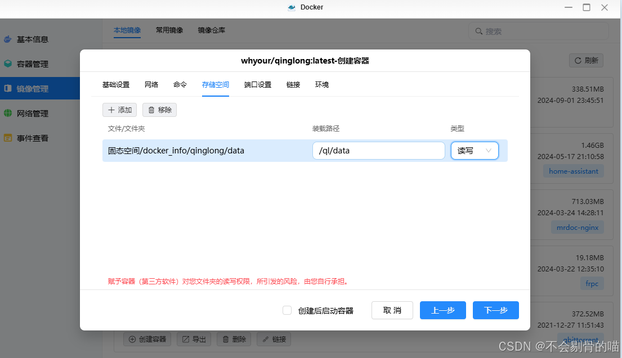Image resolution: width=622 pixels, height=358 pixels.
Task: Click the 2024-05-17 21:10:58 timestamp
Action: (570, 157)
